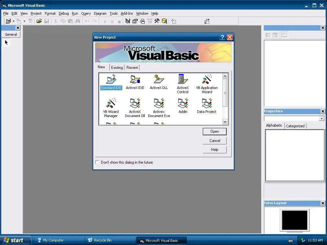This screenshot has height=245, width=327.
Task: Open the Properties Window toolbar icon
Action: coord(135,21)
